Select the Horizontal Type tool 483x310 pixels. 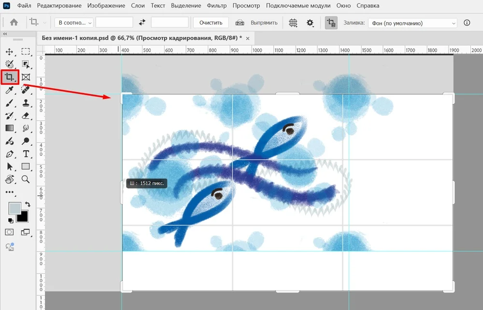pyautogui.click(x=26, y=154)
